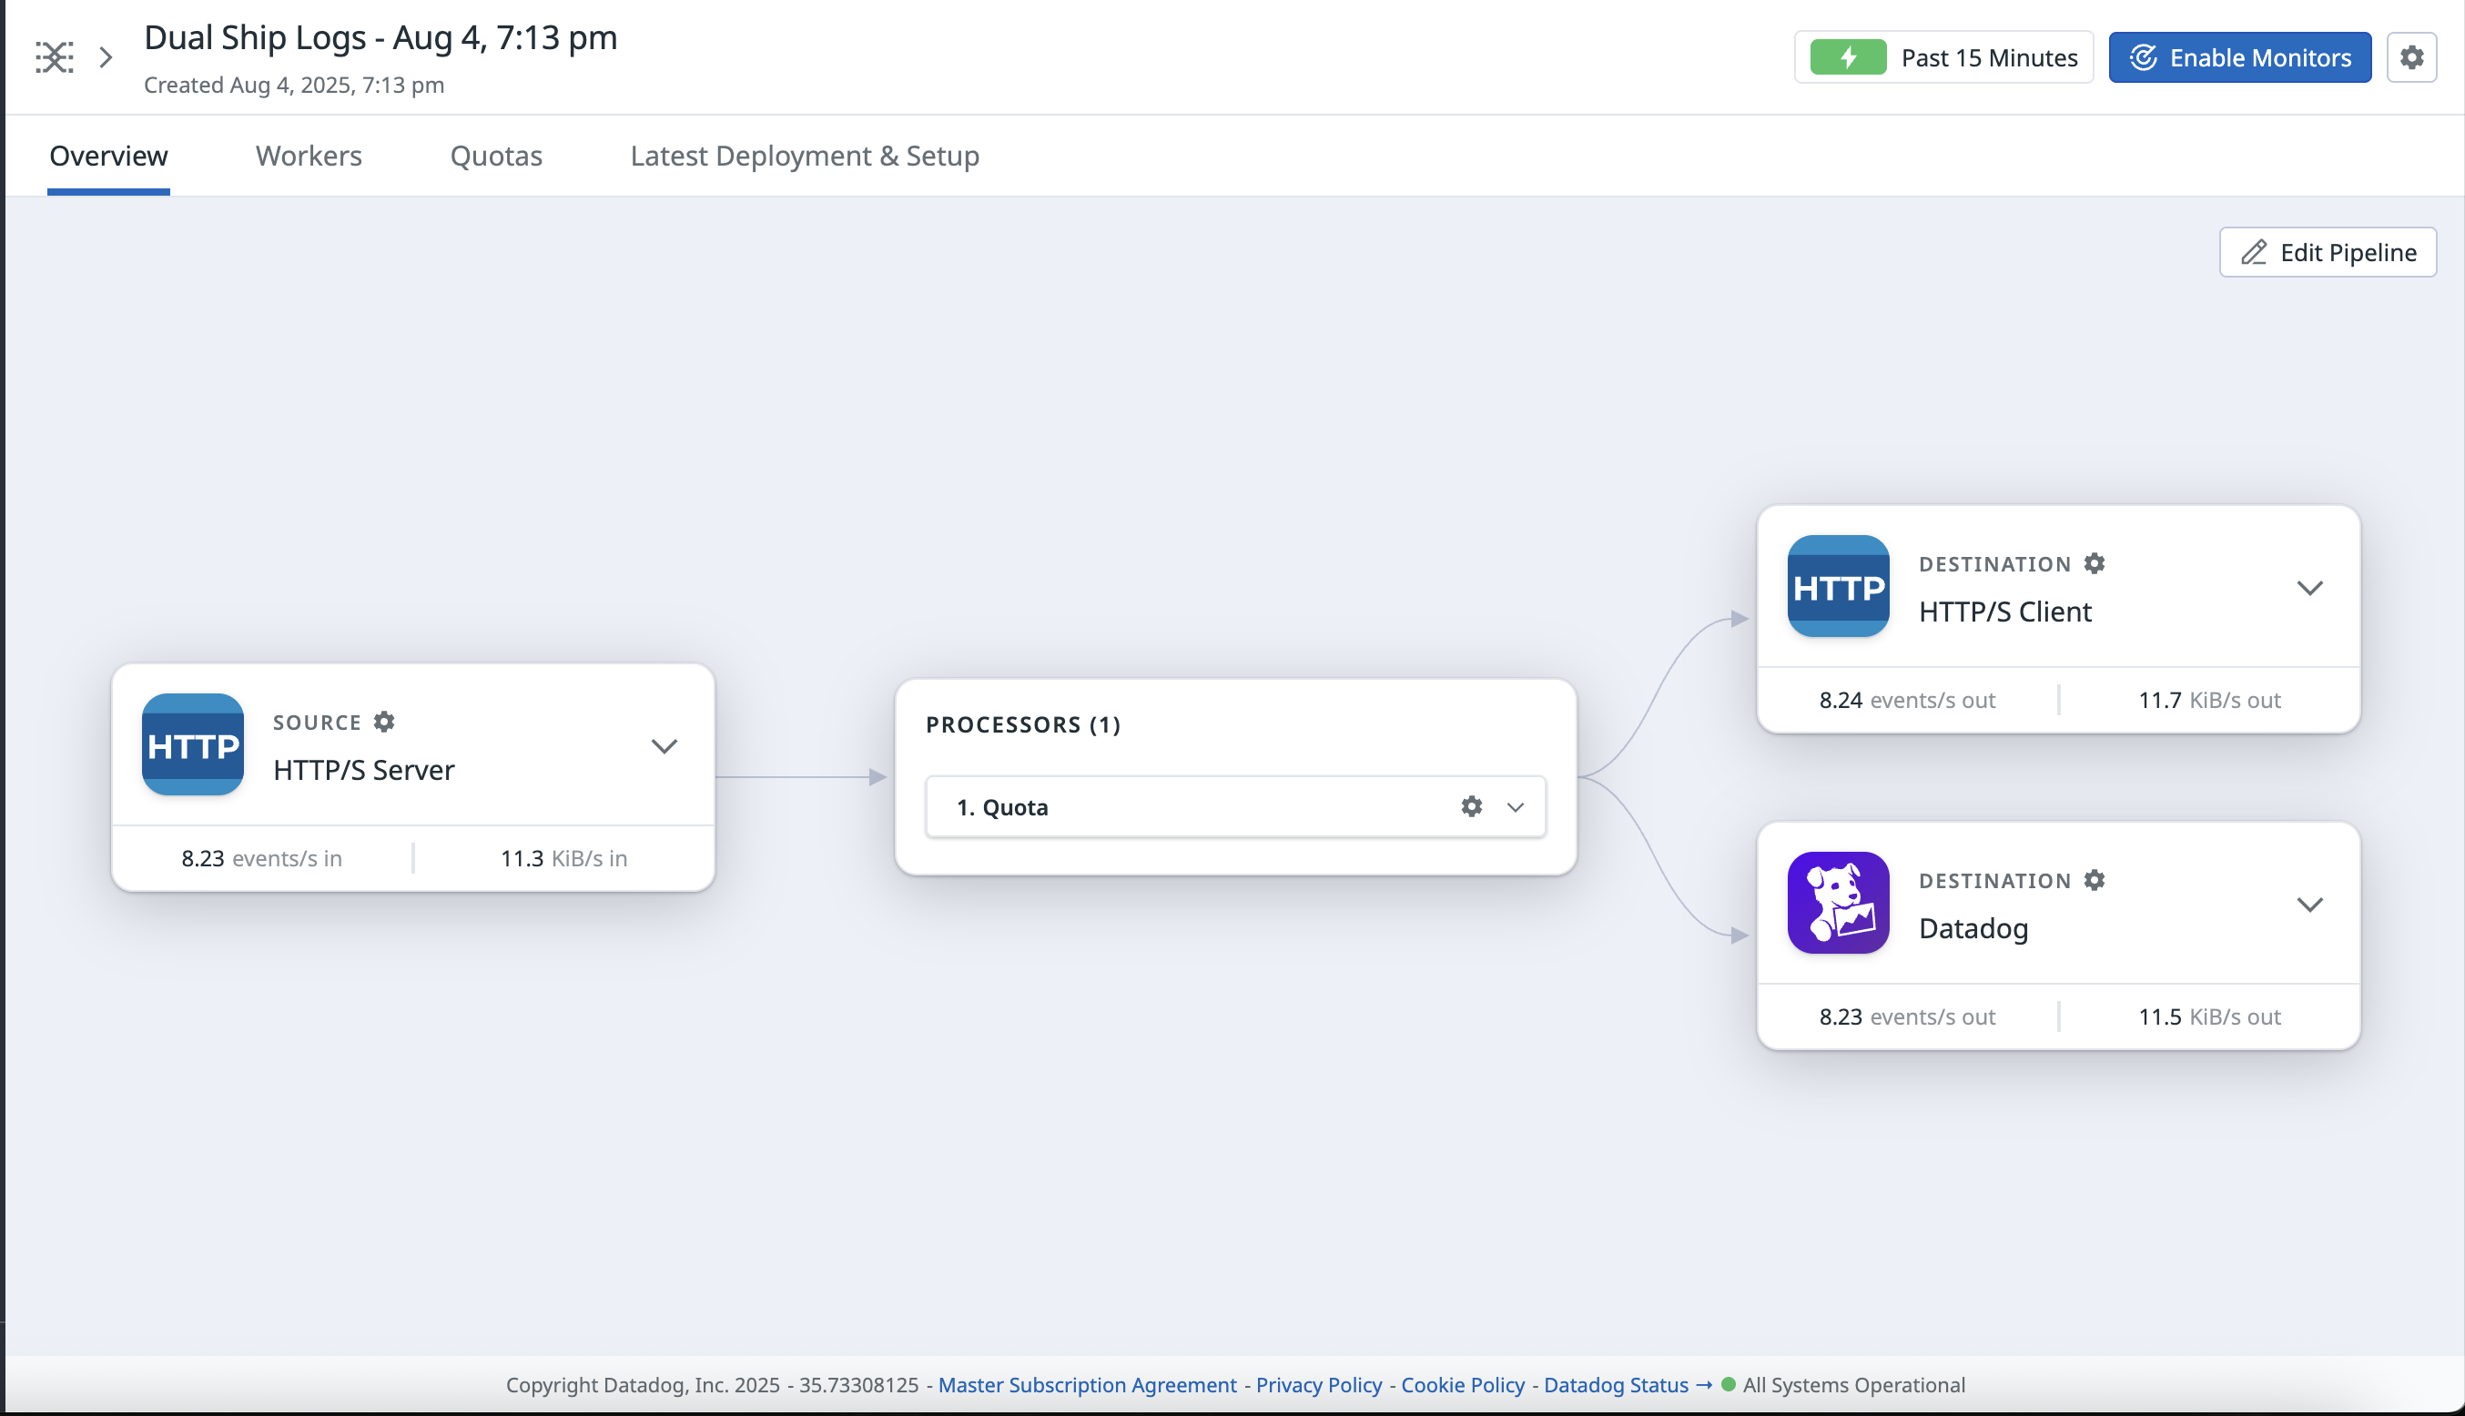The image size is (2465, 1416).
Task: Expand the Quota processor row
Action: tap(1516, 807)
